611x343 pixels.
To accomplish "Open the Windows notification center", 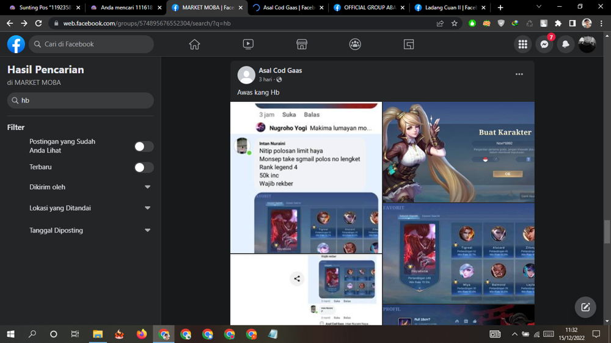I will click(596, 334).
